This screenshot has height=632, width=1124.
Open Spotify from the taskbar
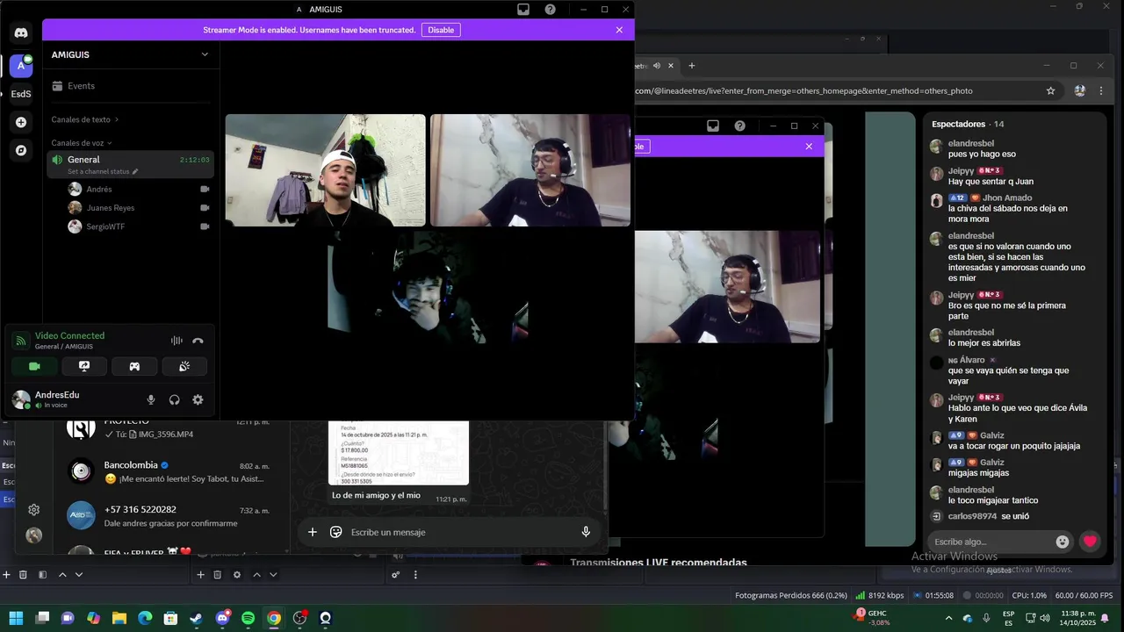click(249, 618)
